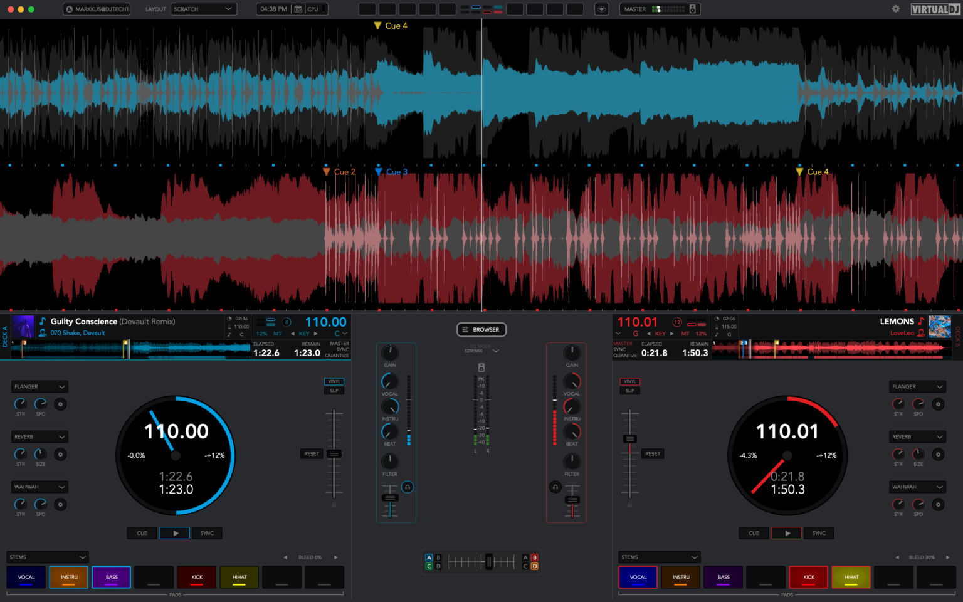Screen dimensions: 963x602
Task: Click the record loop icon beside MASTER meter
Action: (692, 9)
